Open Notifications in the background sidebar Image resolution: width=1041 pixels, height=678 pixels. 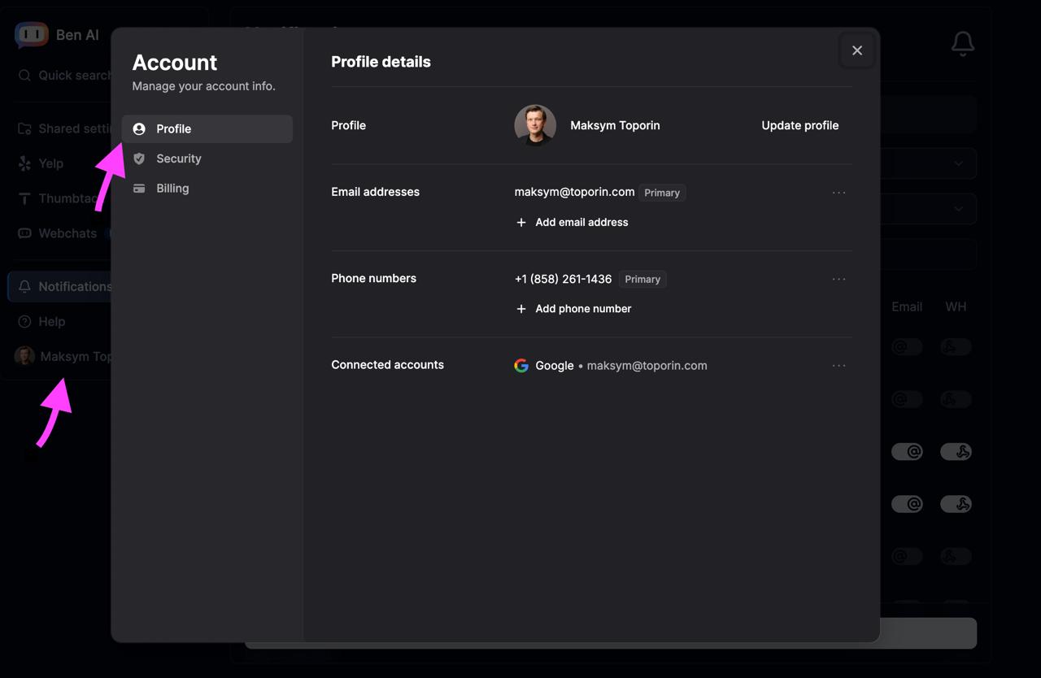coord(60,286)
